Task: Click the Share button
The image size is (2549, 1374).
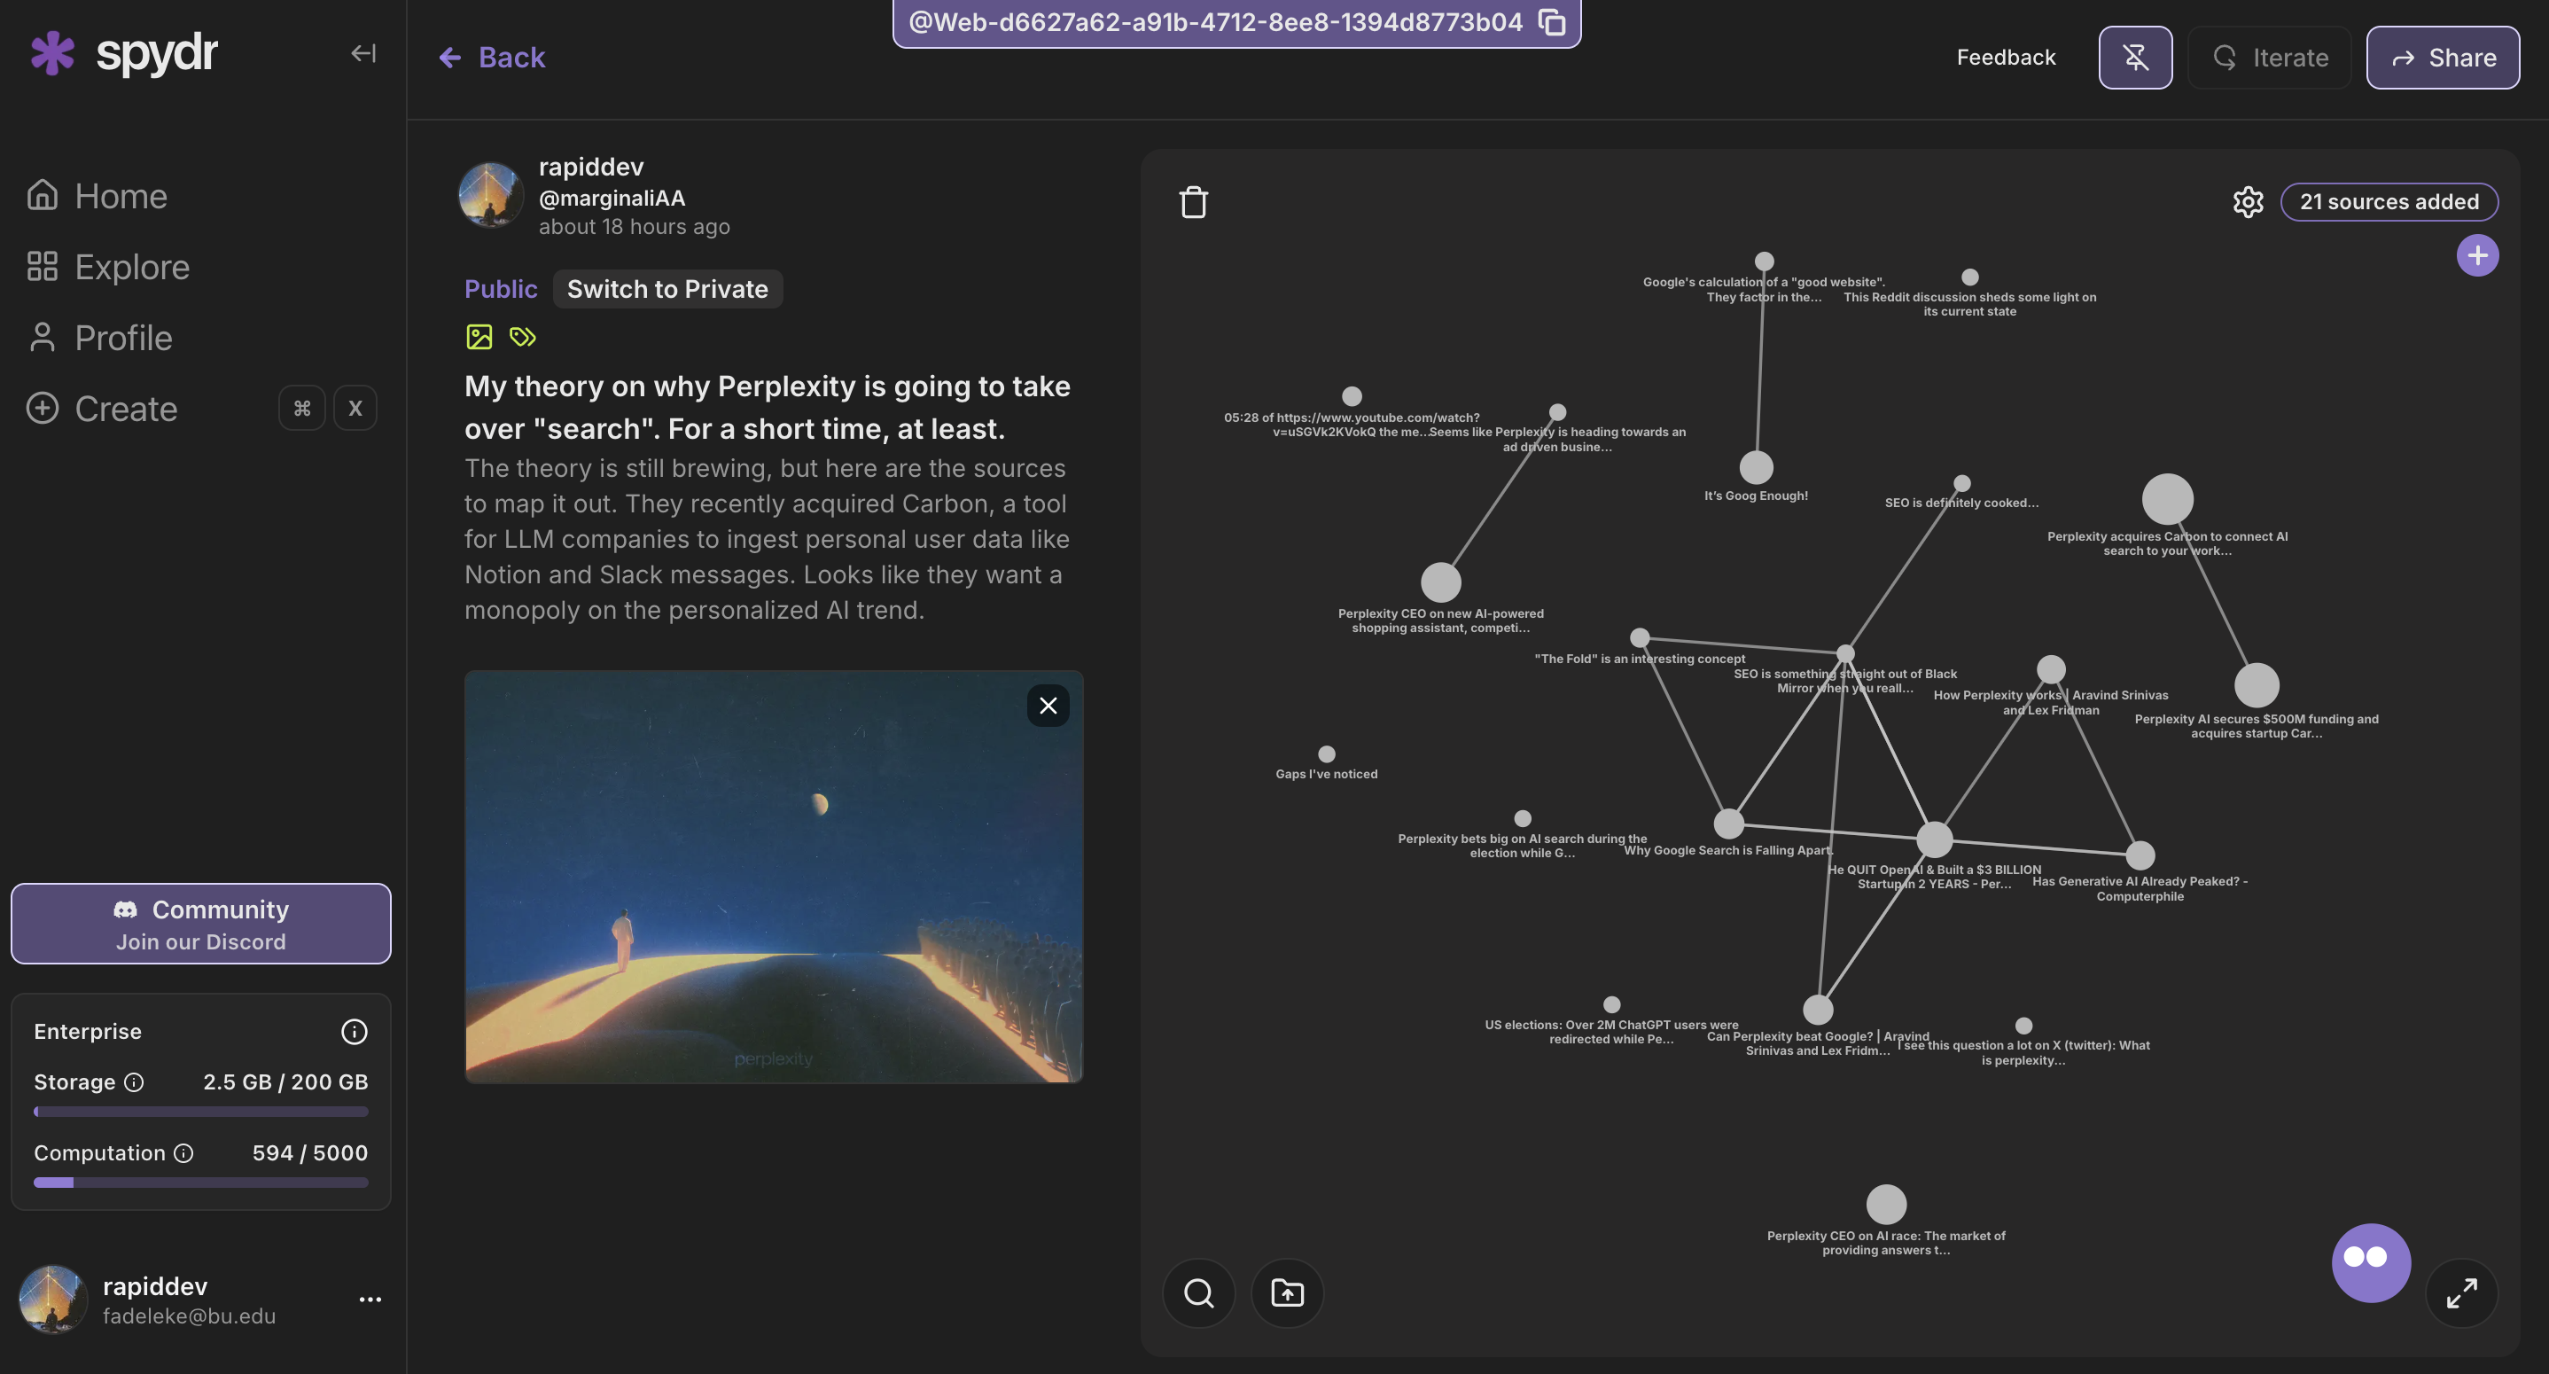Action: tap(2442, 58)
